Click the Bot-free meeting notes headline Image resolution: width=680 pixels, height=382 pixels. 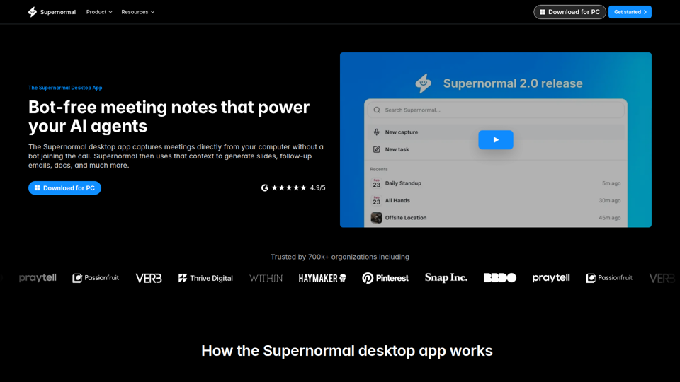click(x=169, y=117)
